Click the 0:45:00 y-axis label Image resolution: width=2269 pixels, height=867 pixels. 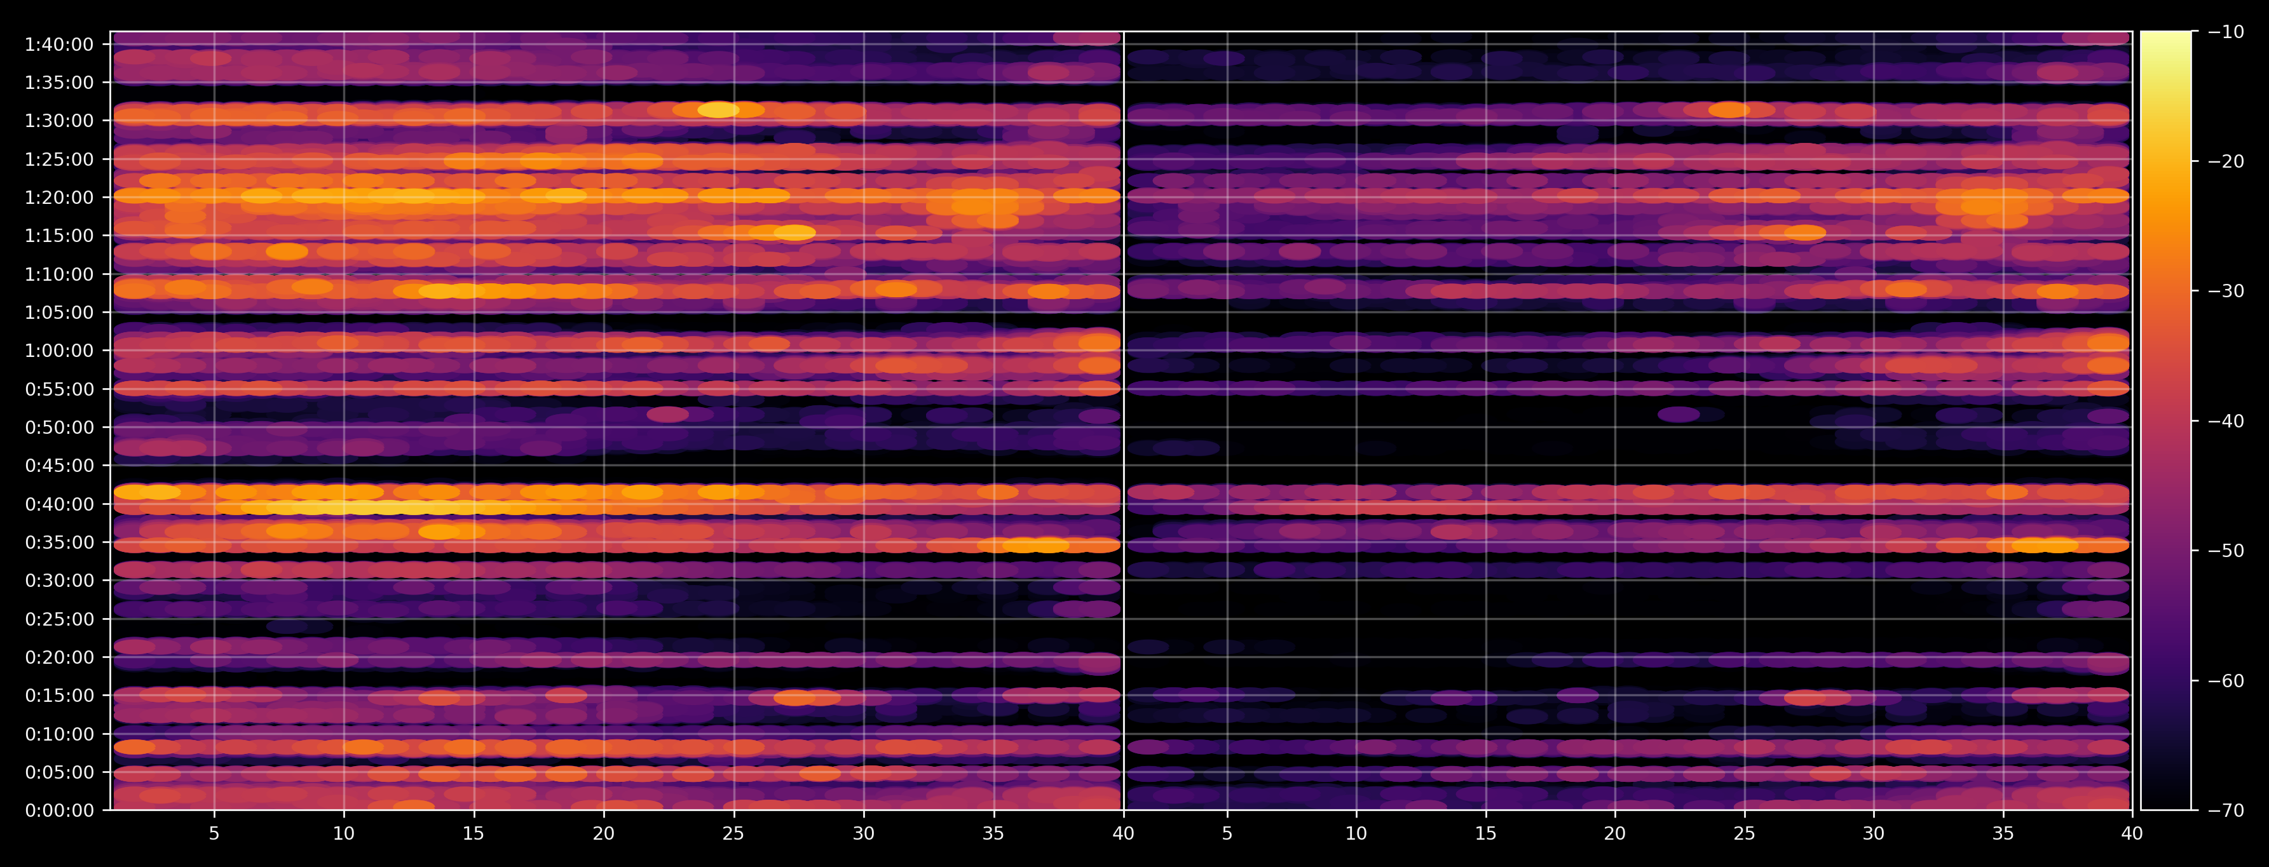tap(59, 466)
